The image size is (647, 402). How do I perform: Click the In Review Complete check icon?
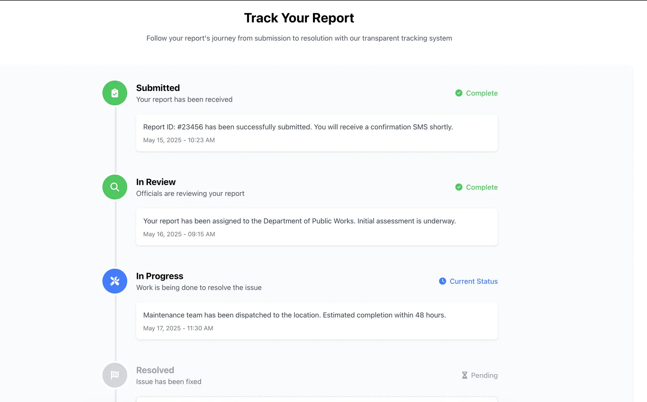(459, 187)
